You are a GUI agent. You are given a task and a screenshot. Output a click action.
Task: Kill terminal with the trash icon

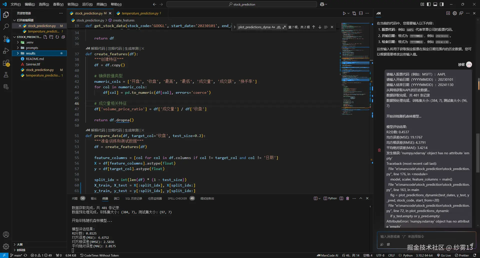pyautogui.click(x=347, y=198)
